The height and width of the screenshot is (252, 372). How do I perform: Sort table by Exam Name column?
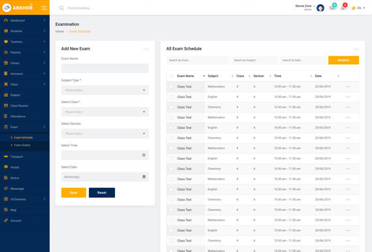pyautogui.click(x=185, y=76)
